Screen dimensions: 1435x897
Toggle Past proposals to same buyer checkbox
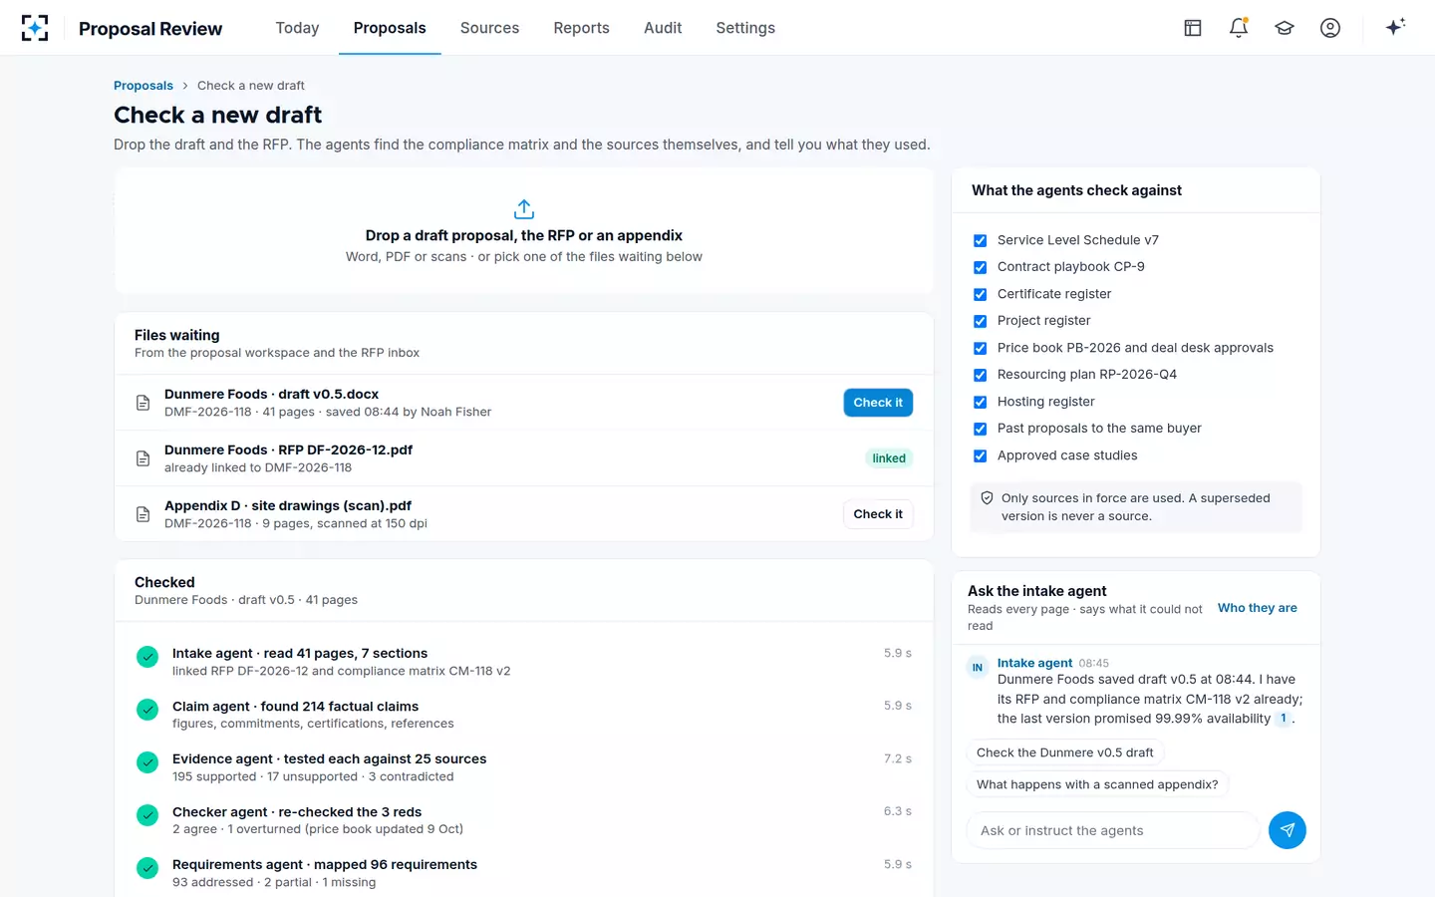[x=980, y=429]
